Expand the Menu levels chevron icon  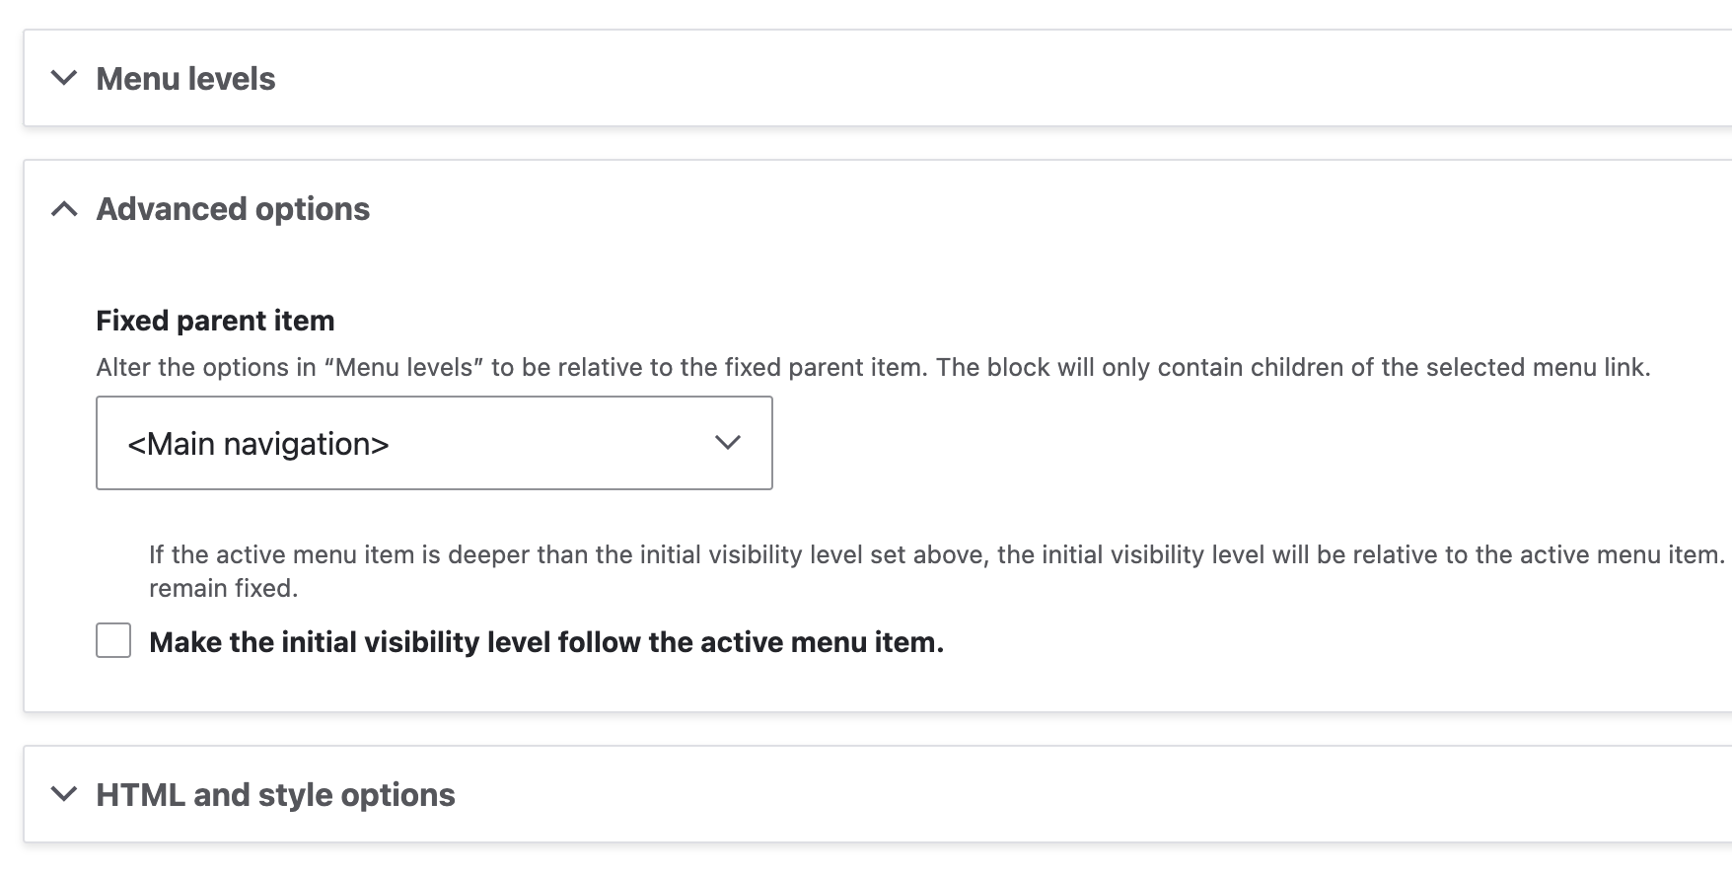click(x=64, y=78)
